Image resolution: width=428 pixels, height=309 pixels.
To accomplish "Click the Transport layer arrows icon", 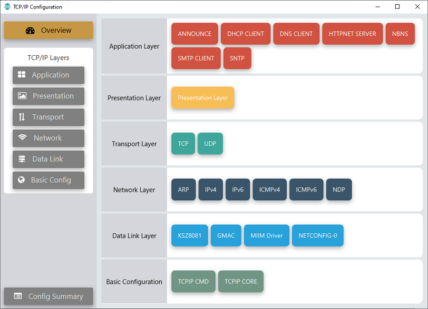I will click(x=22, y=117).
